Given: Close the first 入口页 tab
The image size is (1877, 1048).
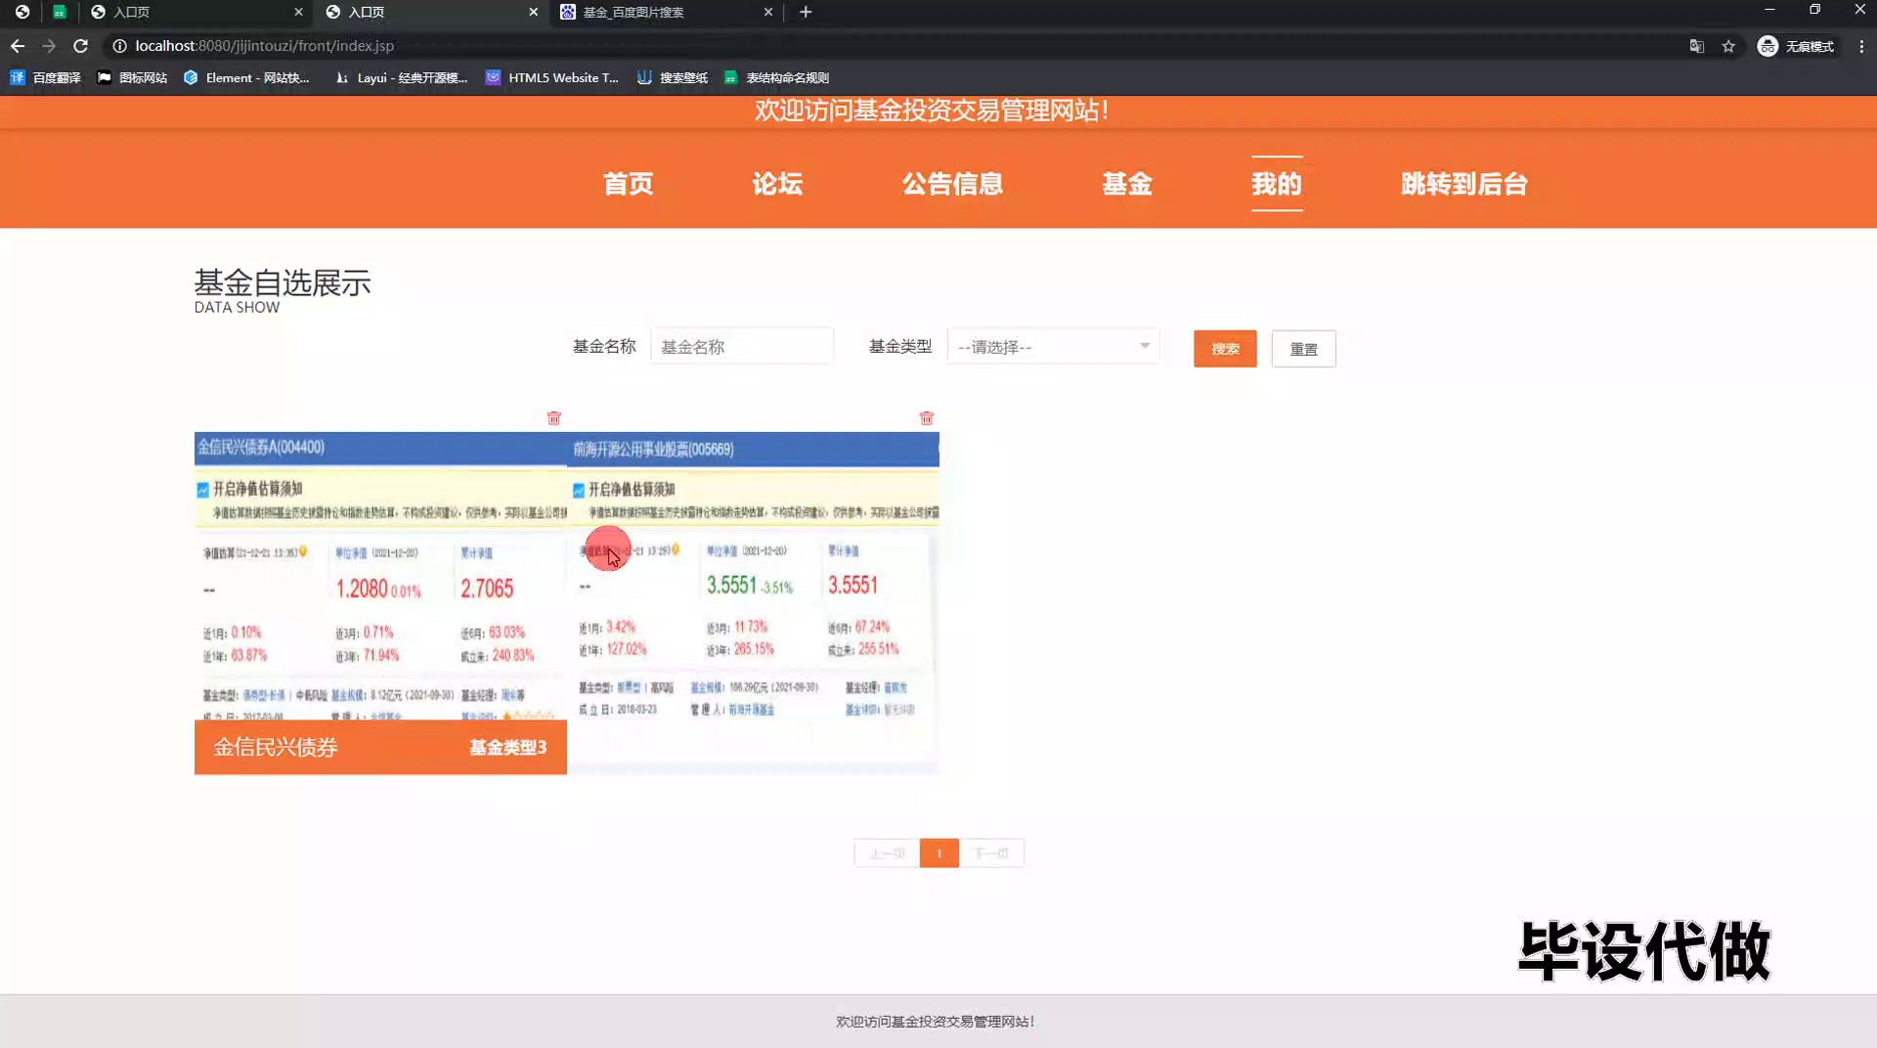Looking at the screenshot, I should point(298,12).
